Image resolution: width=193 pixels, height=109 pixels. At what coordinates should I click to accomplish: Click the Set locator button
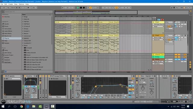click(x=154, y=18)
